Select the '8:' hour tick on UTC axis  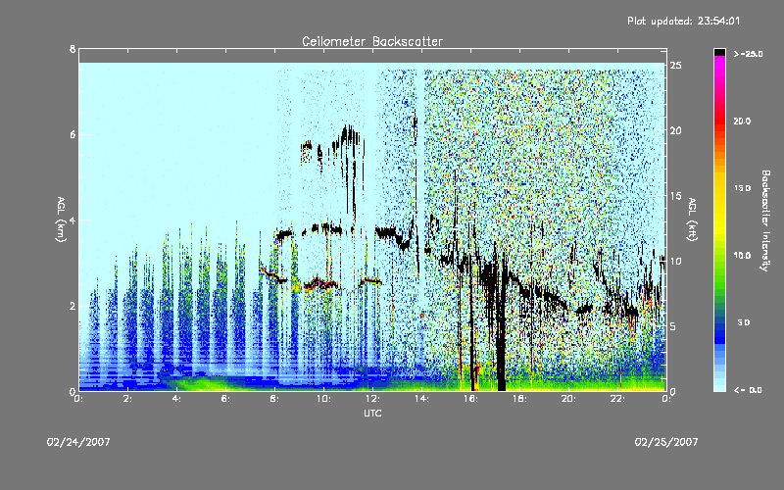274,399
